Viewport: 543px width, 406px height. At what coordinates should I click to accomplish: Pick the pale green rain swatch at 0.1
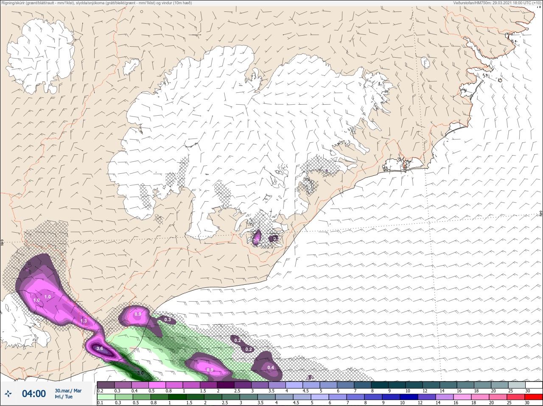point(106,397)
